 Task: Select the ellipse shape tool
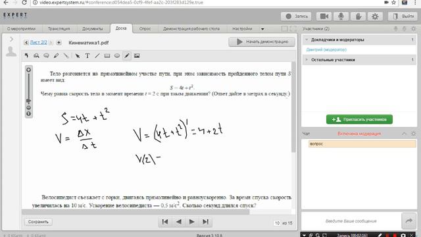(x=117, y=55)
